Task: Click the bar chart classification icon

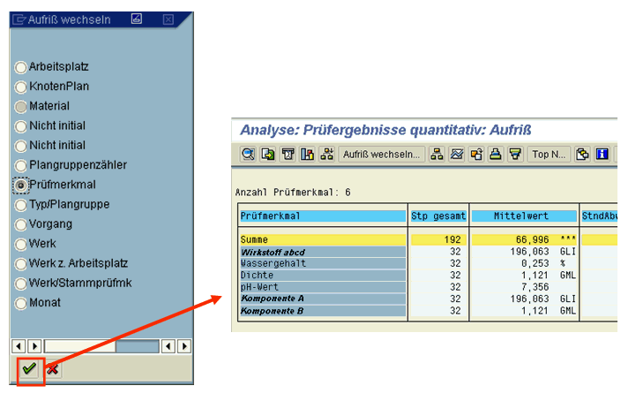Action: [307, 155]
